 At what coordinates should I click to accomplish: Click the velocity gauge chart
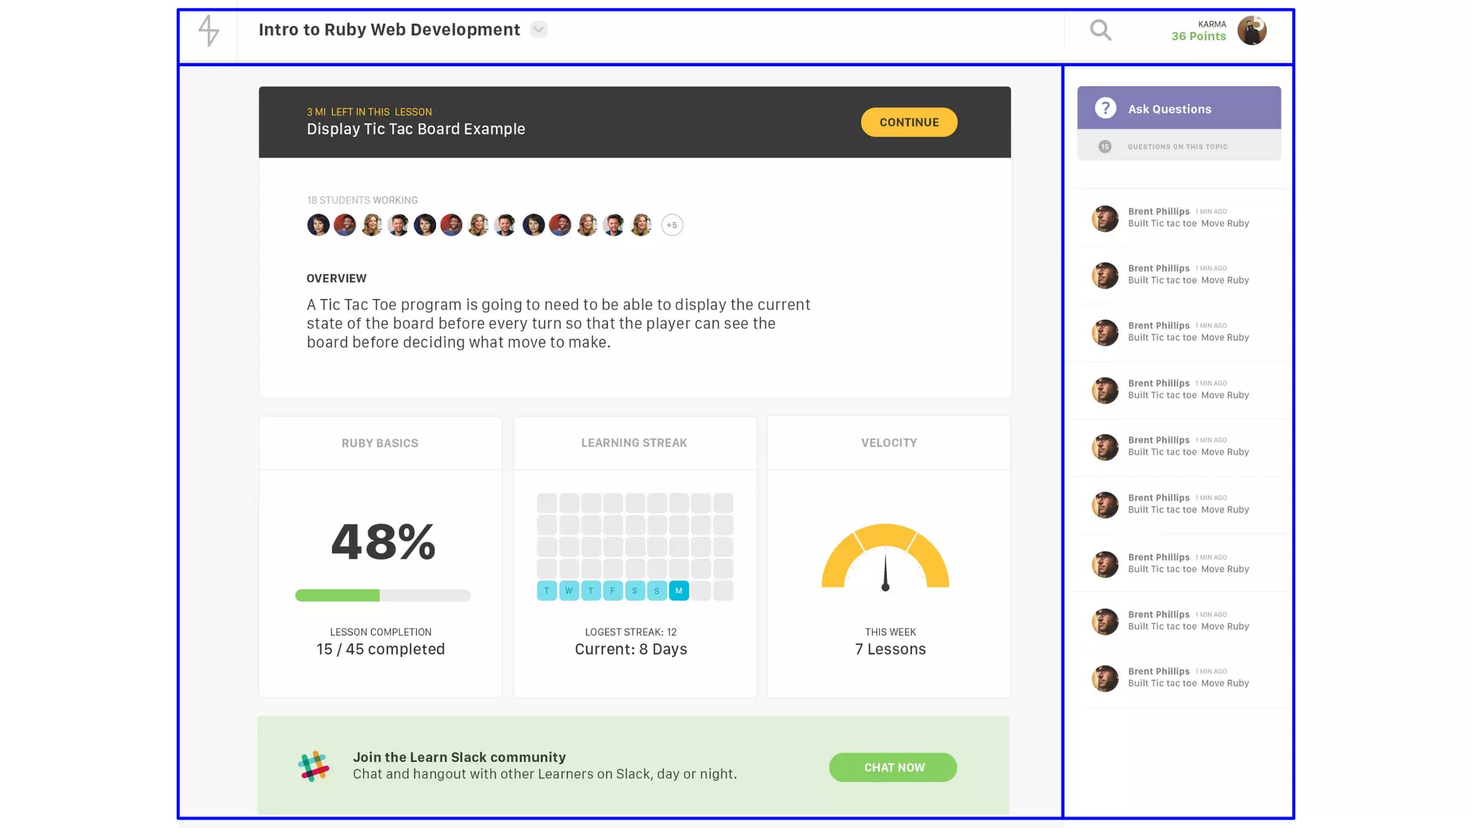(885, 557)
